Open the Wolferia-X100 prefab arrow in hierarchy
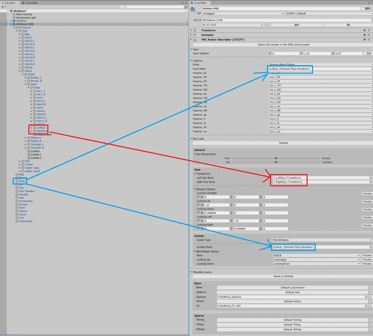Viewport: 373px width, 336px height. [x=187, y=24]
